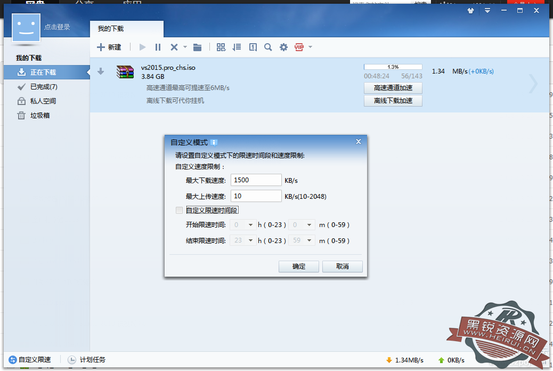Click the user avatar icon

click(x=26, y=28)
